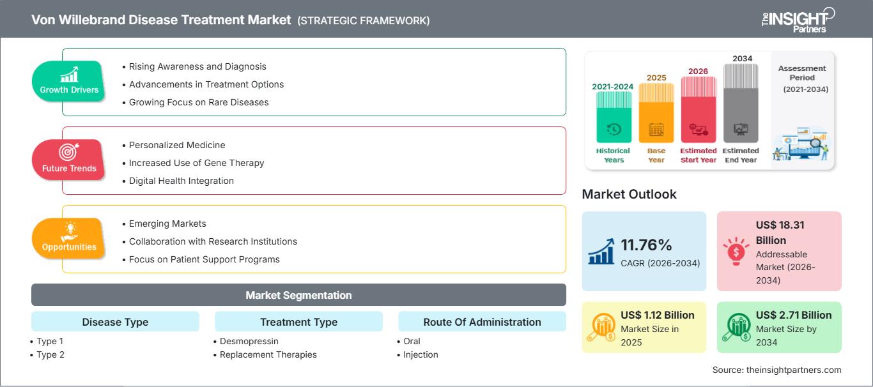Click the US$ 2.71 Billion value

pyautogui.click(x=794, y=315)
